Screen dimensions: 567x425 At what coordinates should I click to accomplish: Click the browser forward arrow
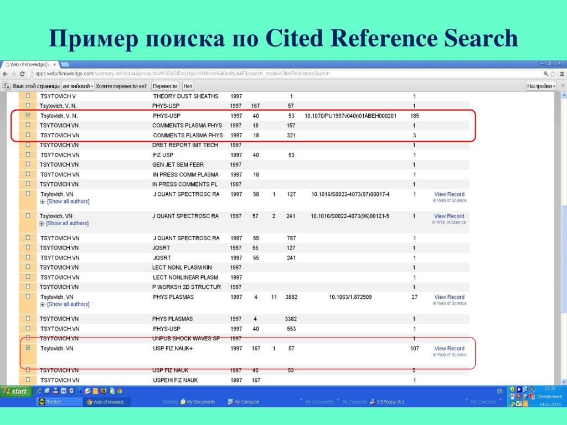point(13,74)
